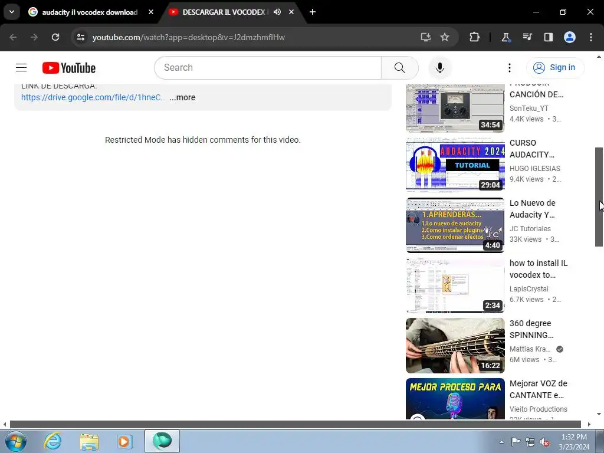Click the JC Tutoriales channel name
Screen dimensions: 604x453
[x=530, y=228]
